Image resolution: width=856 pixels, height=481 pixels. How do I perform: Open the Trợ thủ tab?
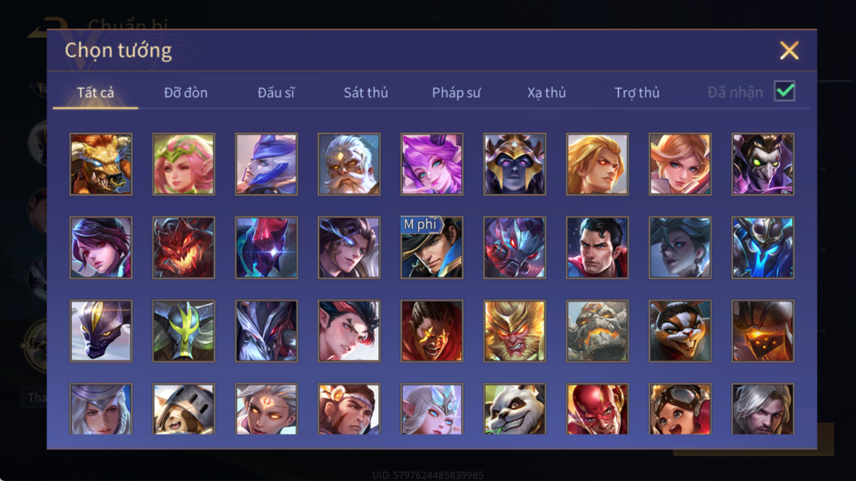637,93
